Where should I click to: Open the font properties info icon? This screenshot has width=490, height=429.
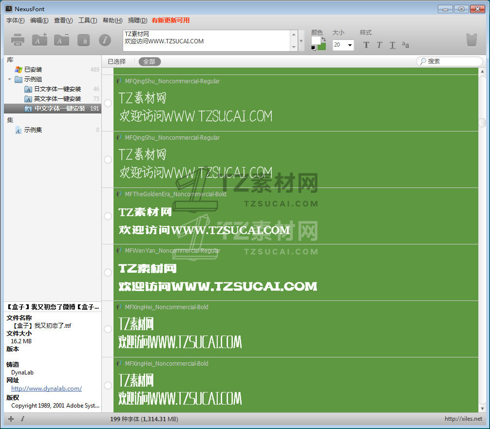(105, 40)
